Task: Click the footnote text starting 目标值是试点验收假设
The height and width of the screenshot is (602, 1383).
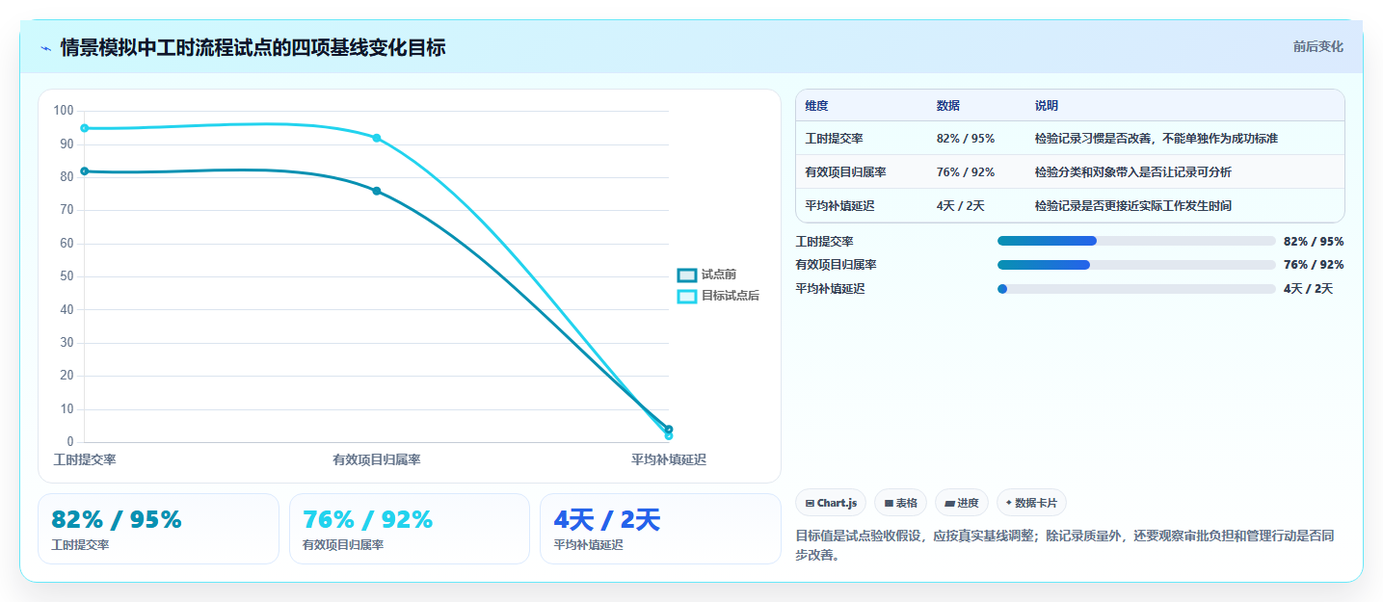Action: [1064, 545]
